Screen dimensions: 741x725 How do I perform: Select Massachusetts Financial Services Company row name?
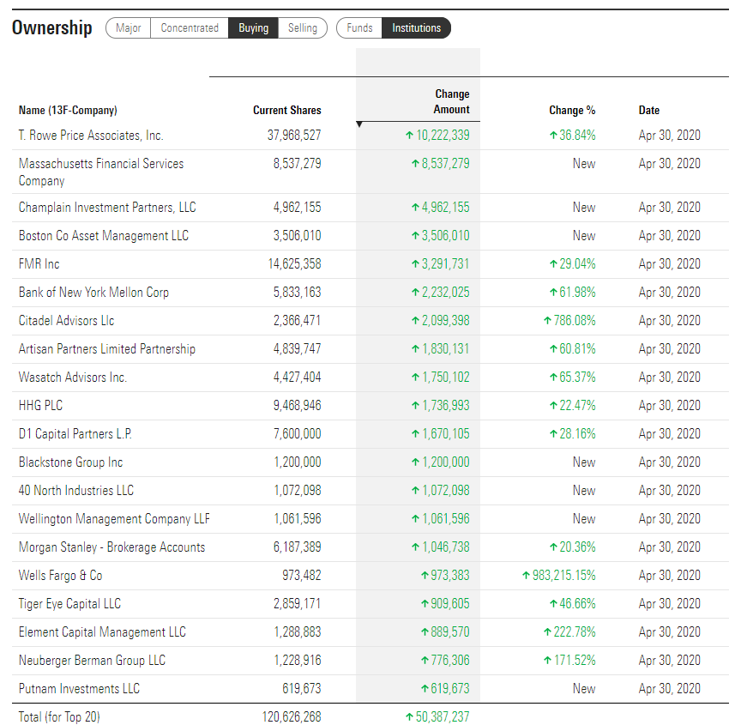(x=101, y=172)
